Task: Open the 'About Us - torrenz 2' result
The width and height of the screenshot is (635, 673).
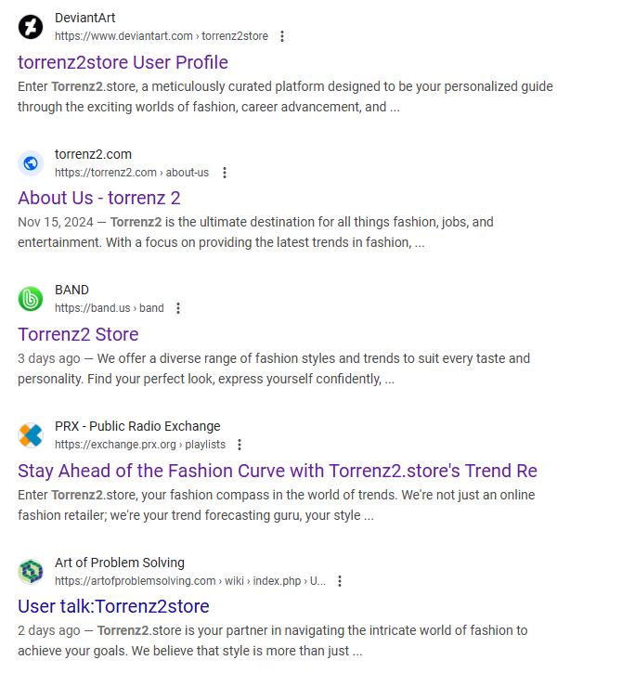Action: click(x=99, y=198)
